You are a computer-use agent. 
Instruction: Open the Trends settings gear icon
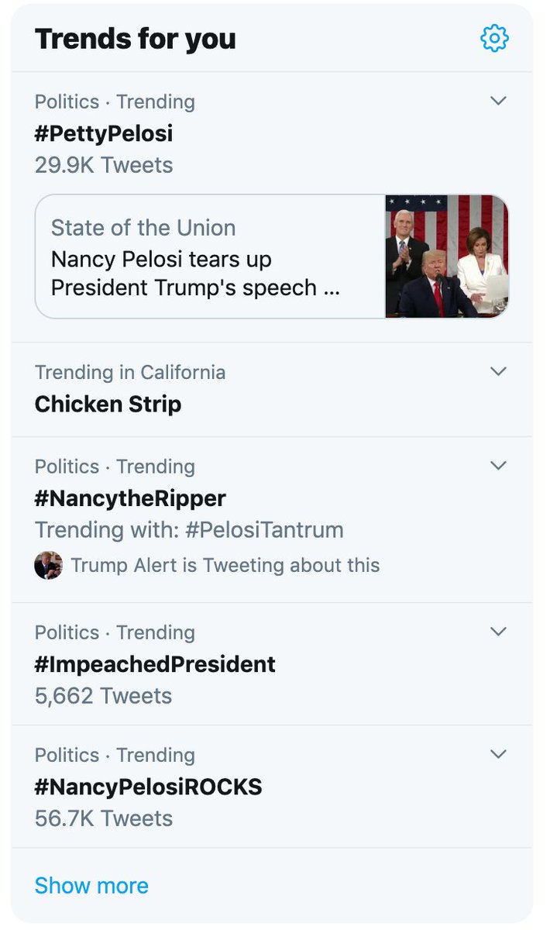click(494, 38)
